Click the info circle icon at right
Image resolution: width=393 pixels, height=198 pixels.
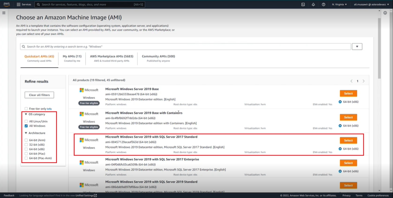pyautogui.click(x=385, y=13)
